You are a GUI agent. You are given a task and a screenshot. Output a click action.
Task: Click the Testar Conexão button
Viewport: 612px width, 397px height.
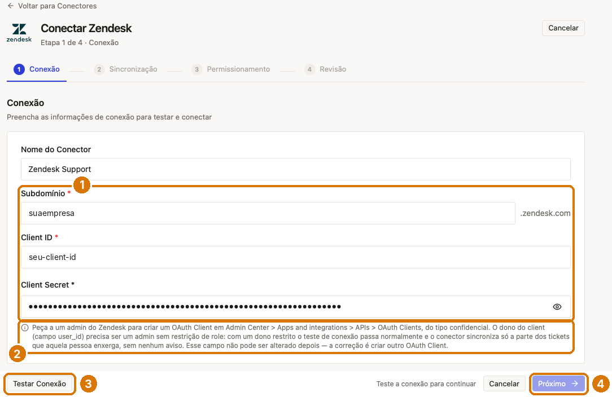40,383
